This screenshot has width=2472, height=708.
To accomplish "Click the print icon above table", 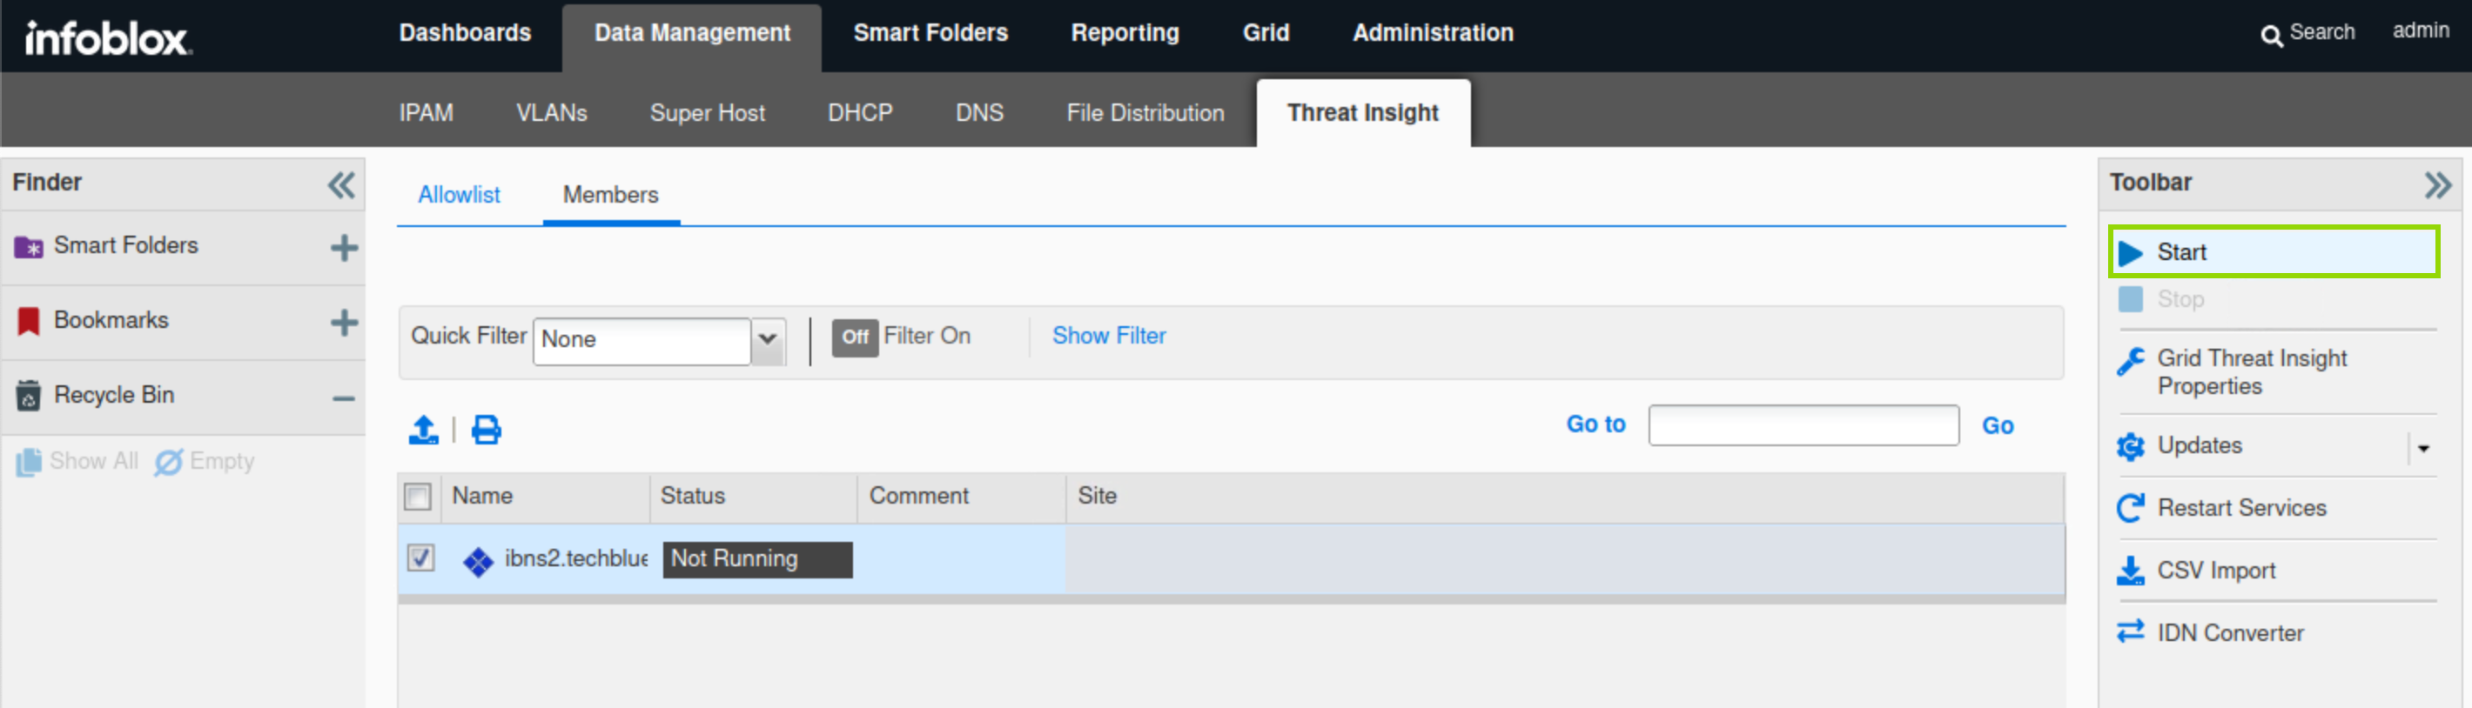I will 486,429.
